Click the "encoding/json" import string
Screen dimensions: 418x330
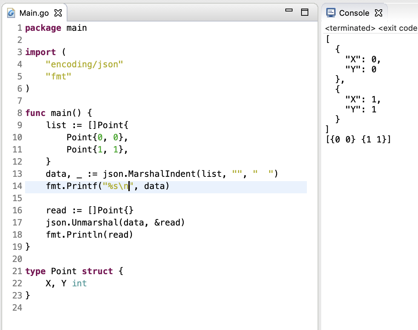pyautogui.click(x=84, y=64)
